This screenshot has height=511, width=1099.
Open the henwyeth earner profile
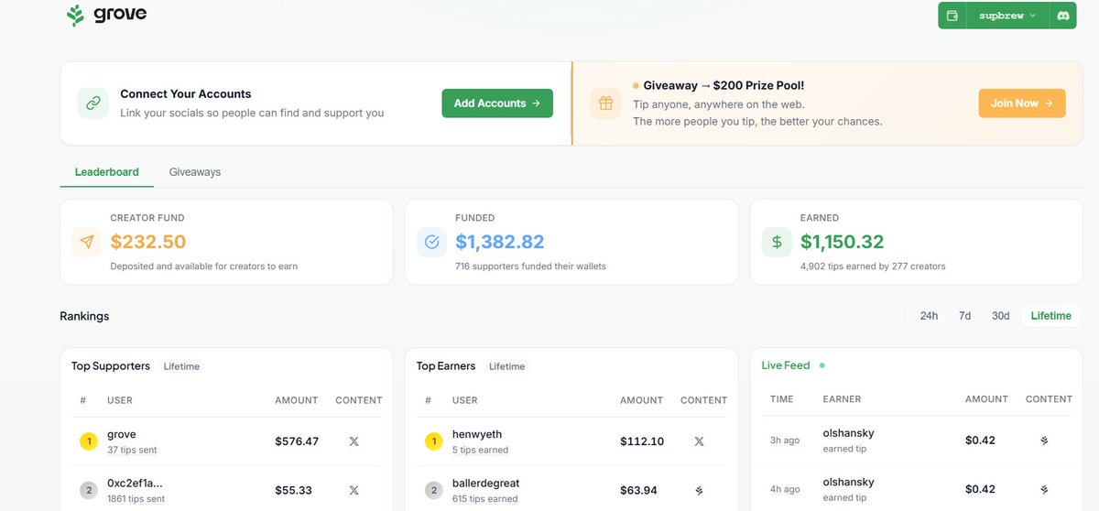[x=477, y=434]
